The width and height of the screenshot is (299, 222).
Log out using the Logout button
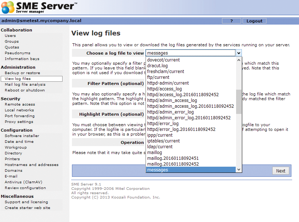254,21
